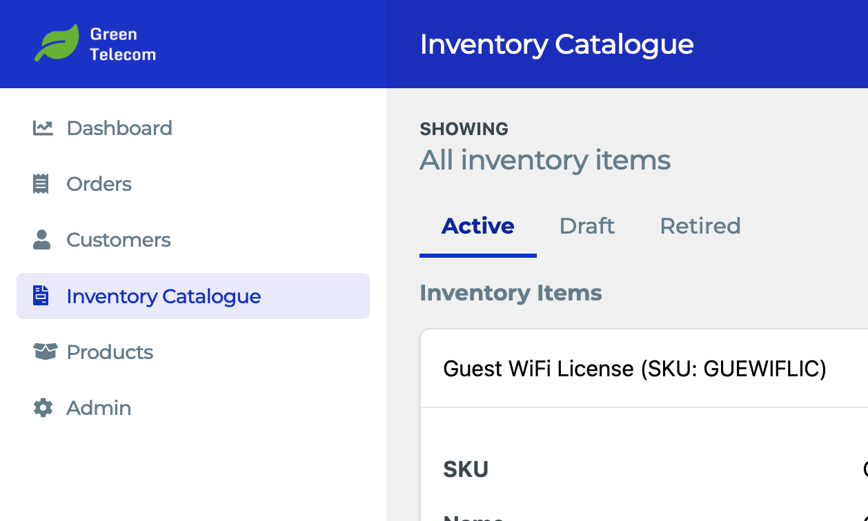Switch to the Retired tab

(700, 226)
